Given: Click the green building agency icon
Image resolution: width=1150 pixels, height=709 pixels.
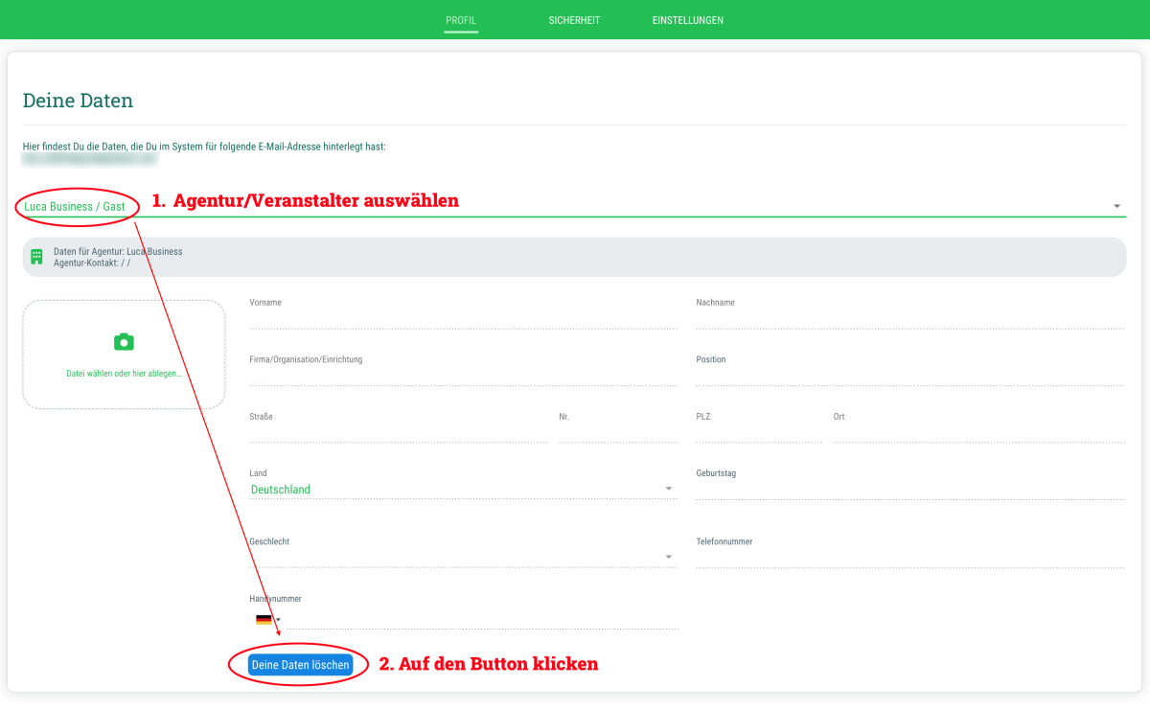Looking at the screenshot, I should pos(36,257).
